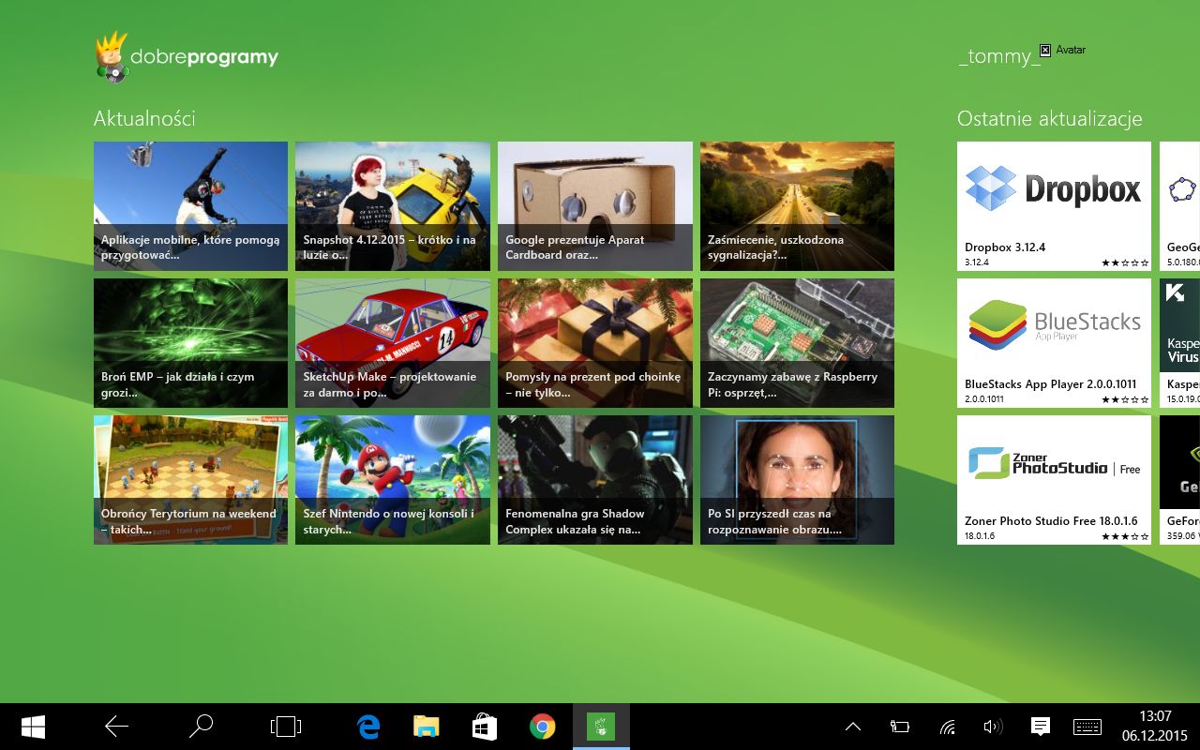Launch Google Chrome from taskbar
1200x750 pixels.
pyautogui.click(x=543, y=727)
